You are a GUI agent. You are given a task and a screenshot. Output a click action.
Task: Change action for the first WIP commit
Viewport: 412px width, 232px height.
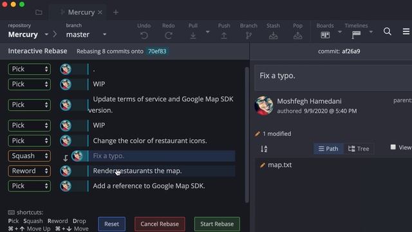coord(30,84)
